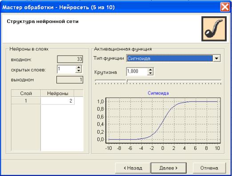Screen dimensions: 232x176
Task: Click the входном field showing 33
Action: coord(70,59)
